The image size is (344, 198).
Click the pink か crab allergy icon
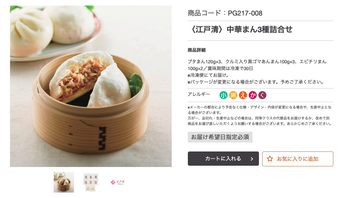click(x=253, y=95)
